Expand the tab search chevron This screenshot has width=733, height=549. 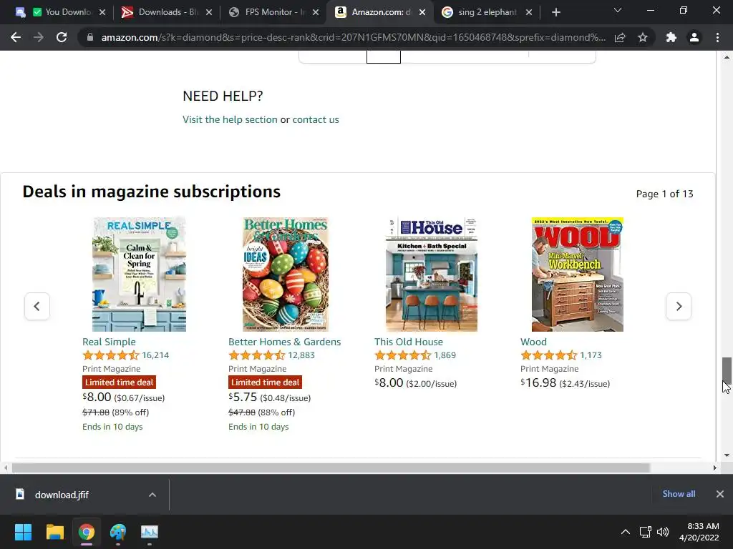click(x=618, y=10)
